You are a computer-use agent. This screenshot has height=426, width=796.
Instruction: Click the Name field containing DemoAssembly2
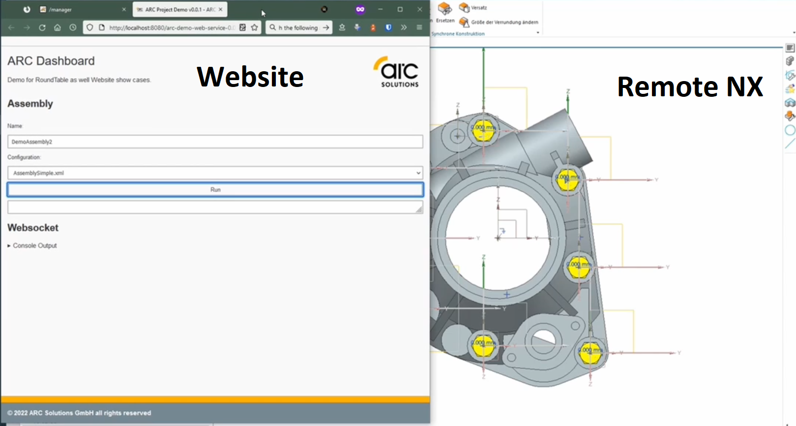coord(215,142)
